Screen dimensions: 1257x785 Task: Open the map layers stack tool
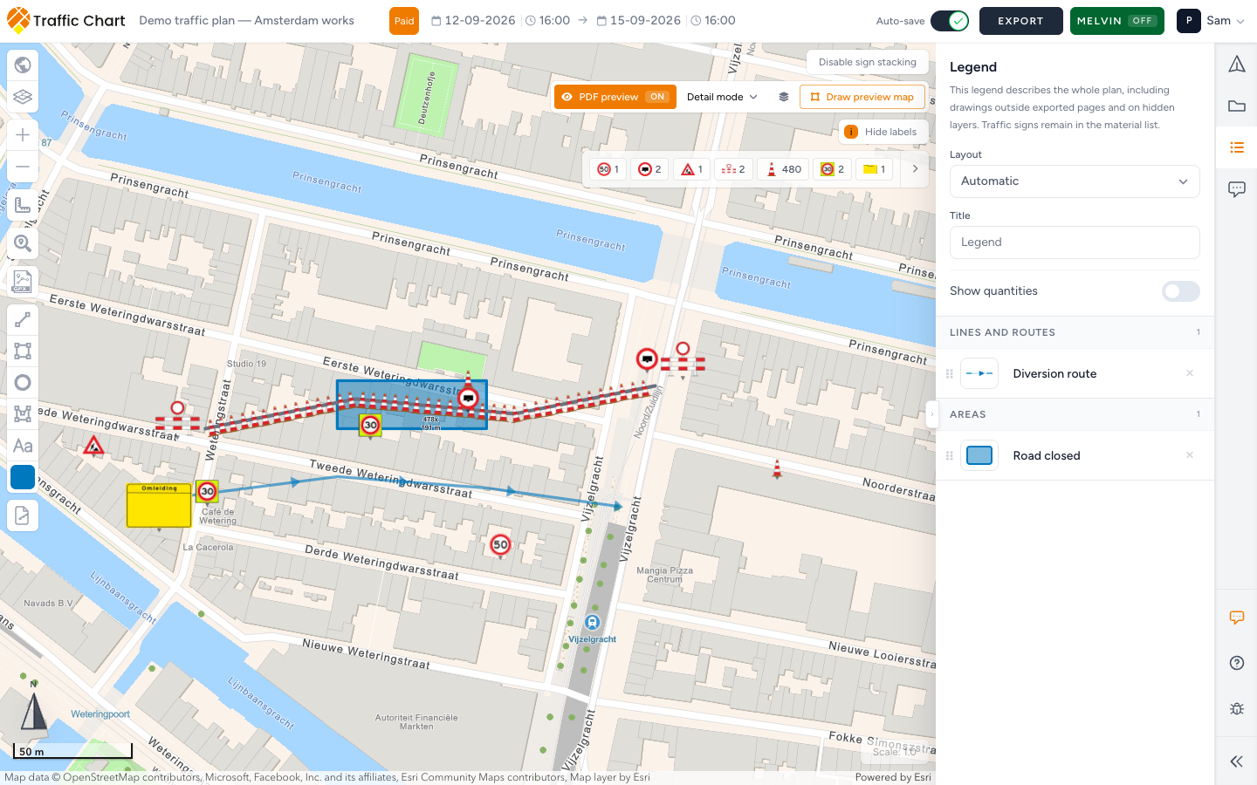[23, 97]
